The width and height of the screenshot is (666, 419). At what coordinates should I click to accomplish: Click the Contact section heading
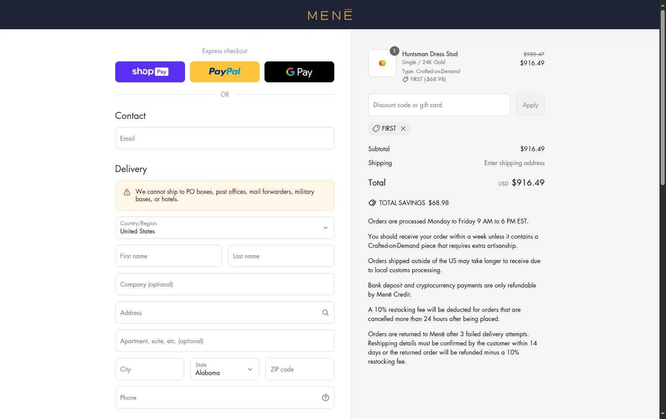(130, 116)
